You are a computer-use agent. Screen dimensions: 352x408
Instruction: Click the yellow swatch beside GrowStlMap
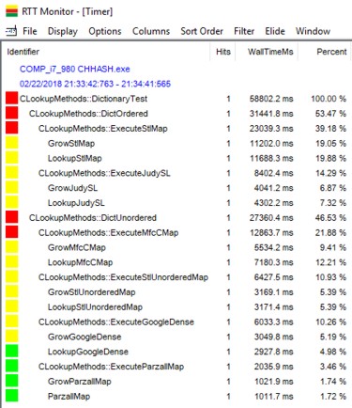click(11, 143)
